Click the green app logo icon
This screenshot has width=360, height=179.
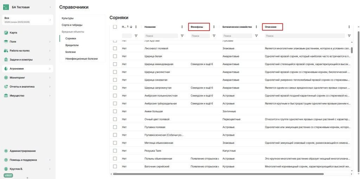coord(6,7)
